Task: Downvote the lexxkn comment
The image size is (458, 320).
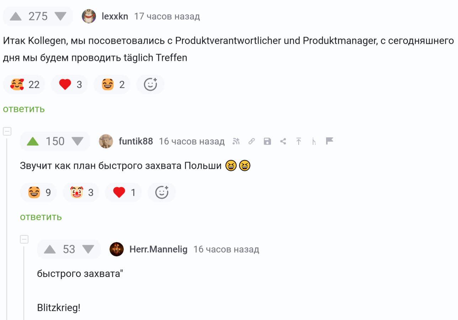Action: point(60,16)
